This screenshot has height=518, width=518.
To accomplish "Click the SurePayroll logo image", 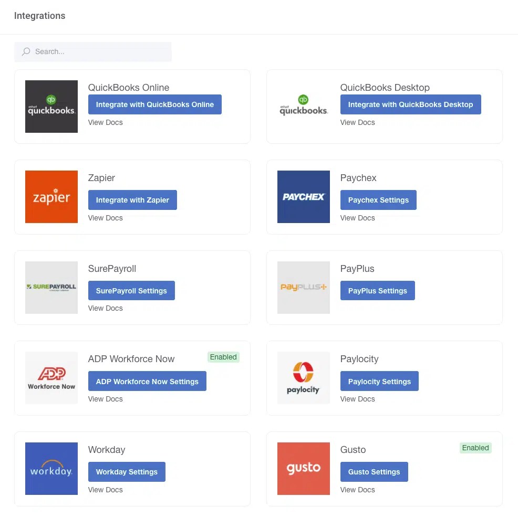I will pyautogui.click(x=51, y=288).
